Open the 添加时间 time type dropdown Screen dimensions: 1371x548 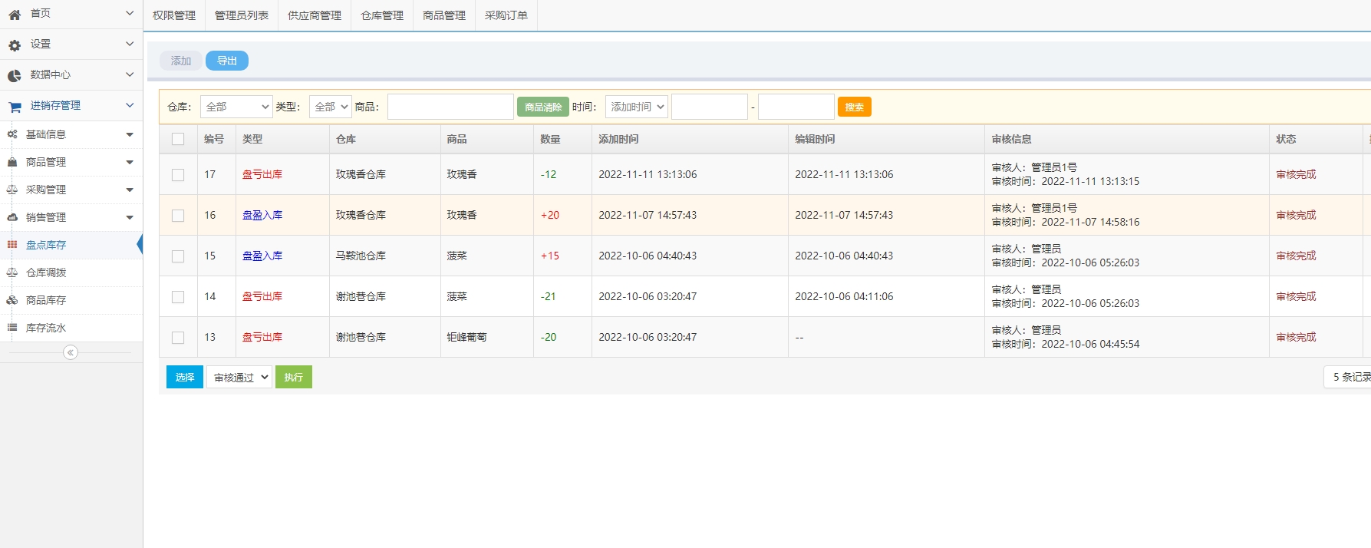(636, 107)
